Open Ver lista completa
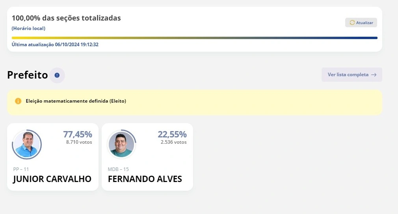This screenshot has width=398, height=214. pyautogui.click(x=348, y=75)
